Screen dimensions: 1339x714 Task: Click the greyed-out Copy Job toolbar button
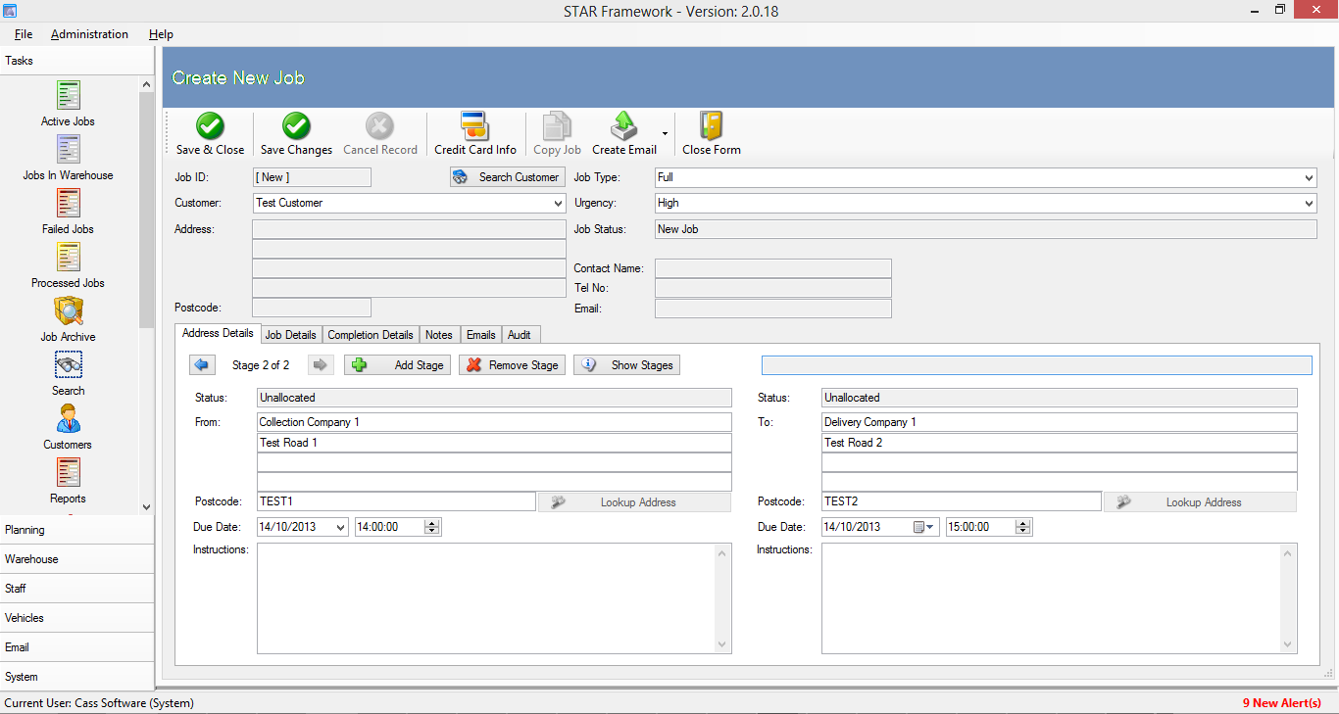tap(557, 134)
